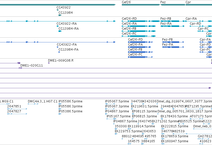This screenshot has width=212, height=145.
Task: Select the IP05386.5prime EST label
Action: (x=71, y=111)
